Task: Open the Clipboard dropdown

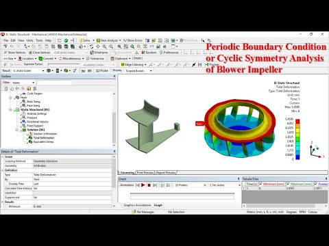Action: coord(121,59)
